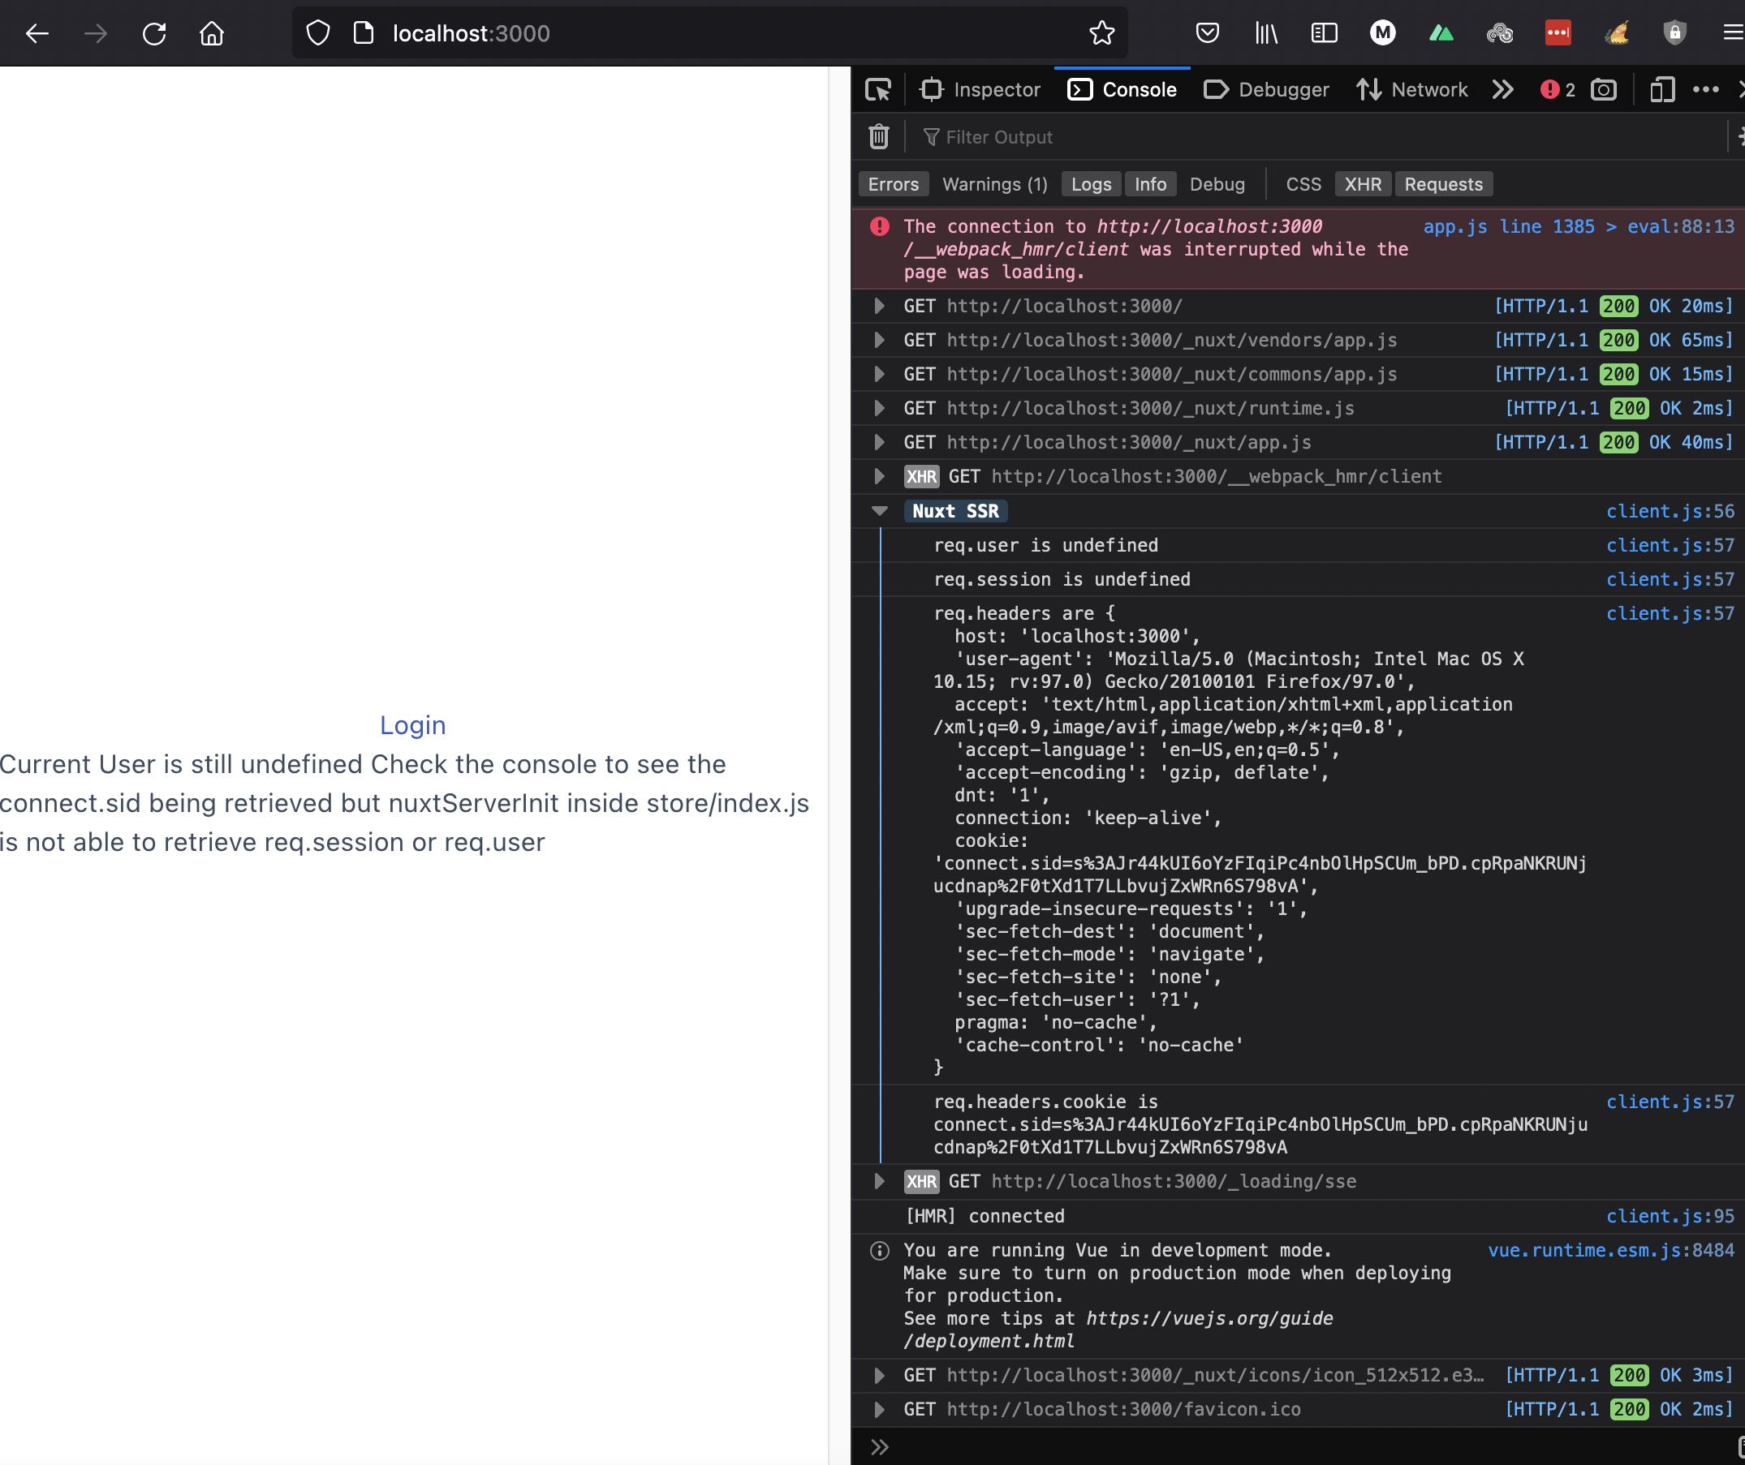Switch to the Network tab
This screenshot has width=1745, height=1465.
point(1411,90)
